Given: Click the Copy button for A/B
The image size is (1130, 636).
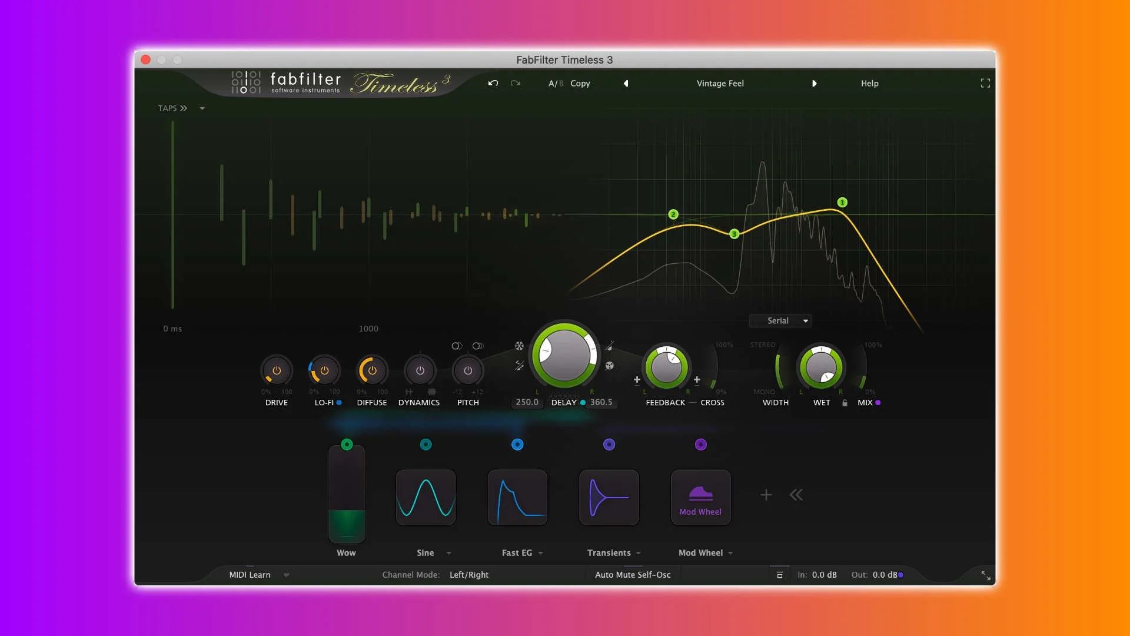Looking at the screenshot, I should (x=580, y=83).
